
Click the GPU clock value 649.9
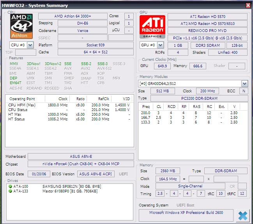pyautogui.click(x=162, y=66)
